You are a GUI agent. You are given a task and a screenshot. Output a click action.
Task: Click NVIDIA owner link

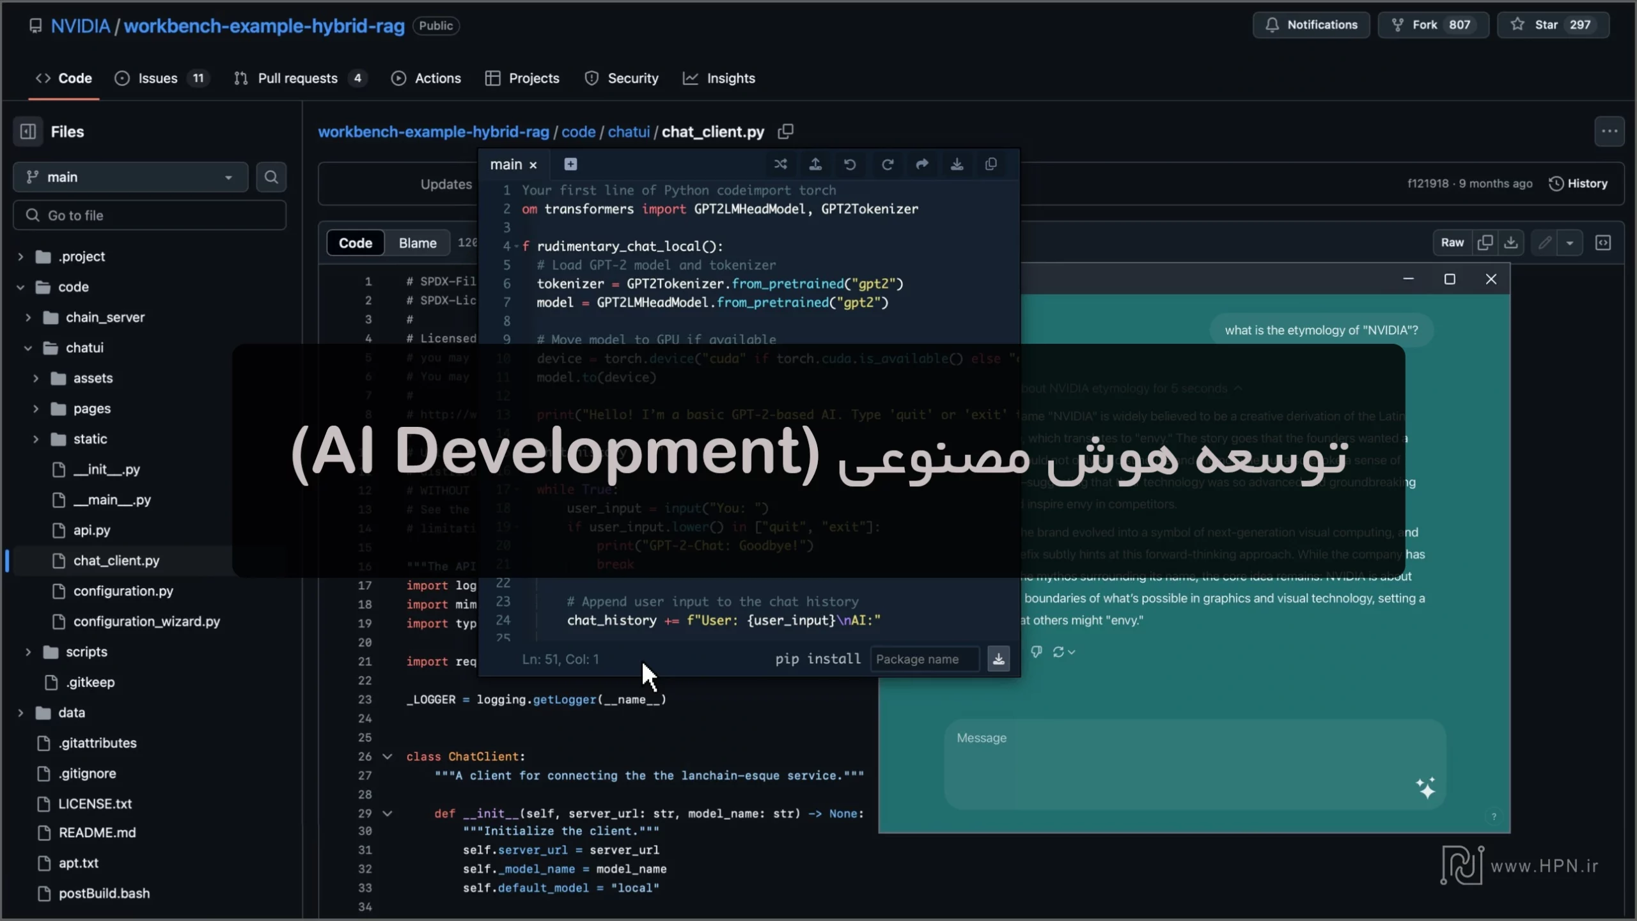[x=81, y=26]
